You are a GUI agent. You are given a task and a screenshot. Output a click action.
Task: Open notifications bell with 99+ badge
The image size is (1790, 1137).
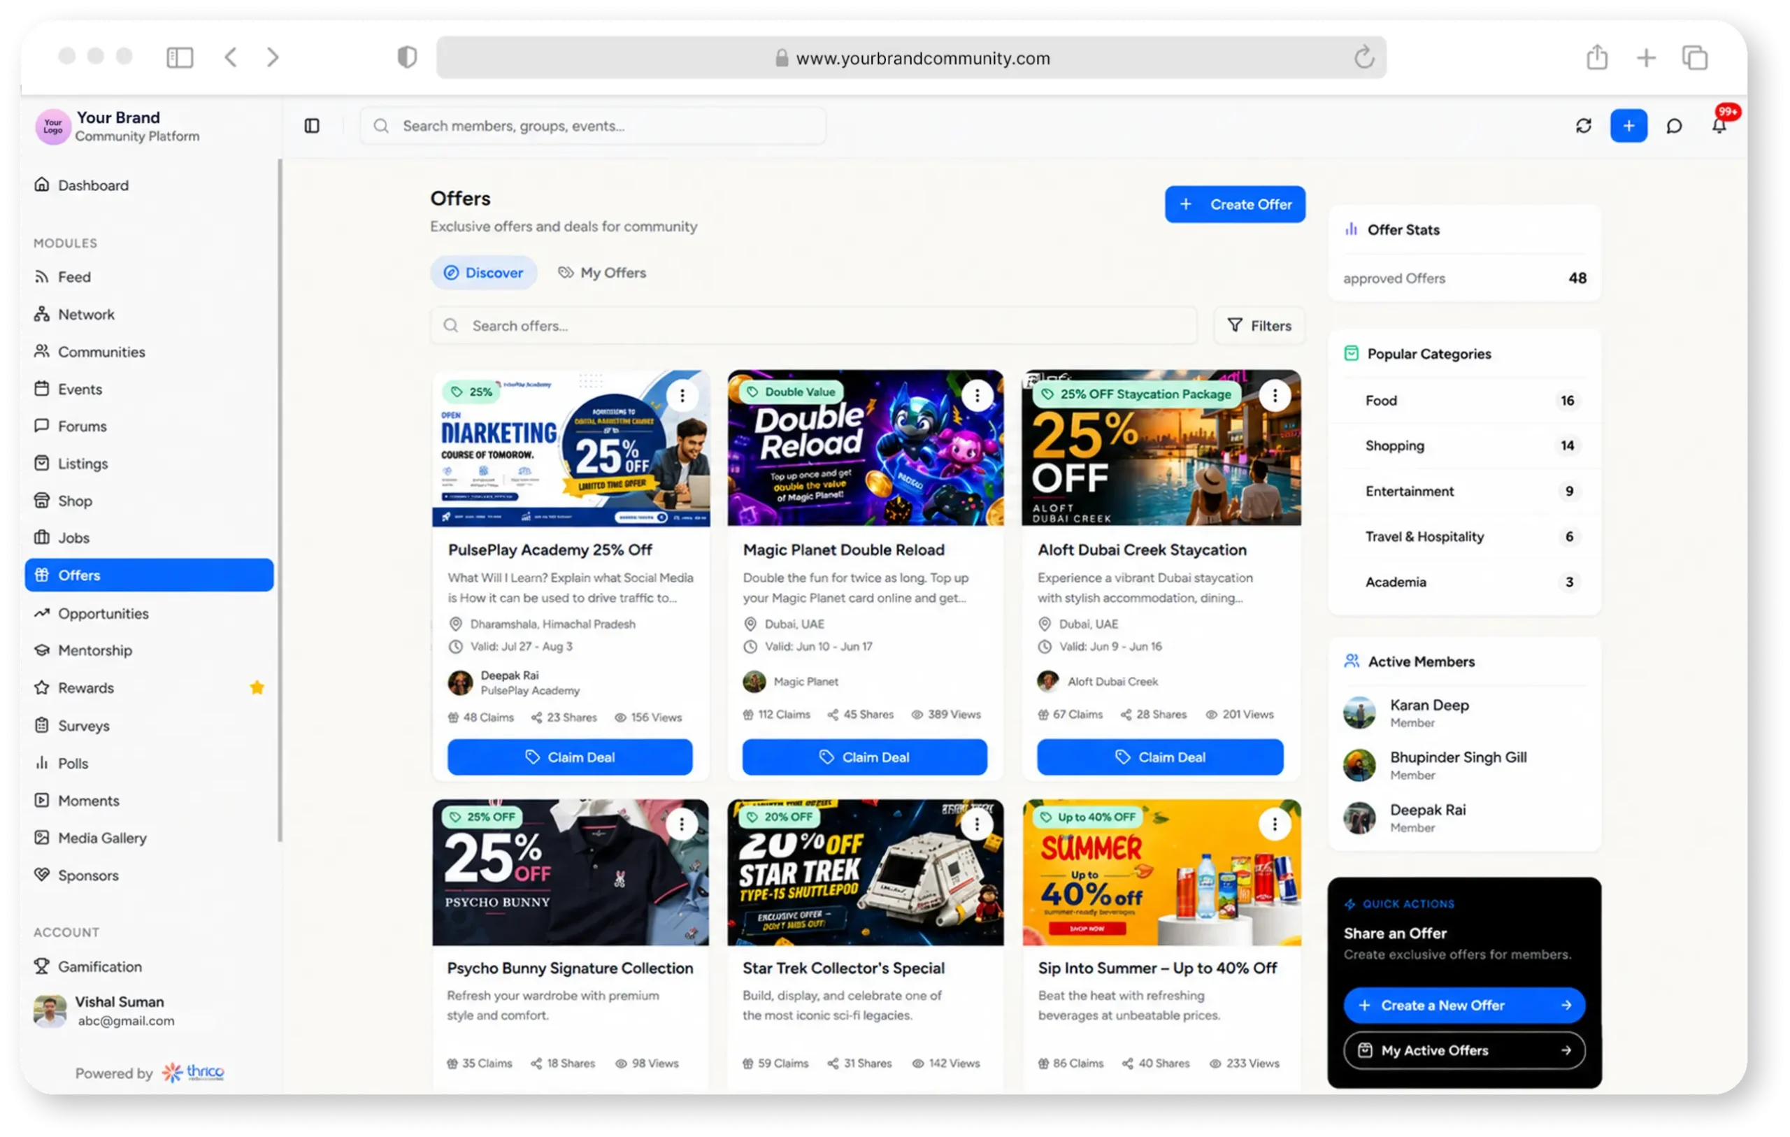1720,124
